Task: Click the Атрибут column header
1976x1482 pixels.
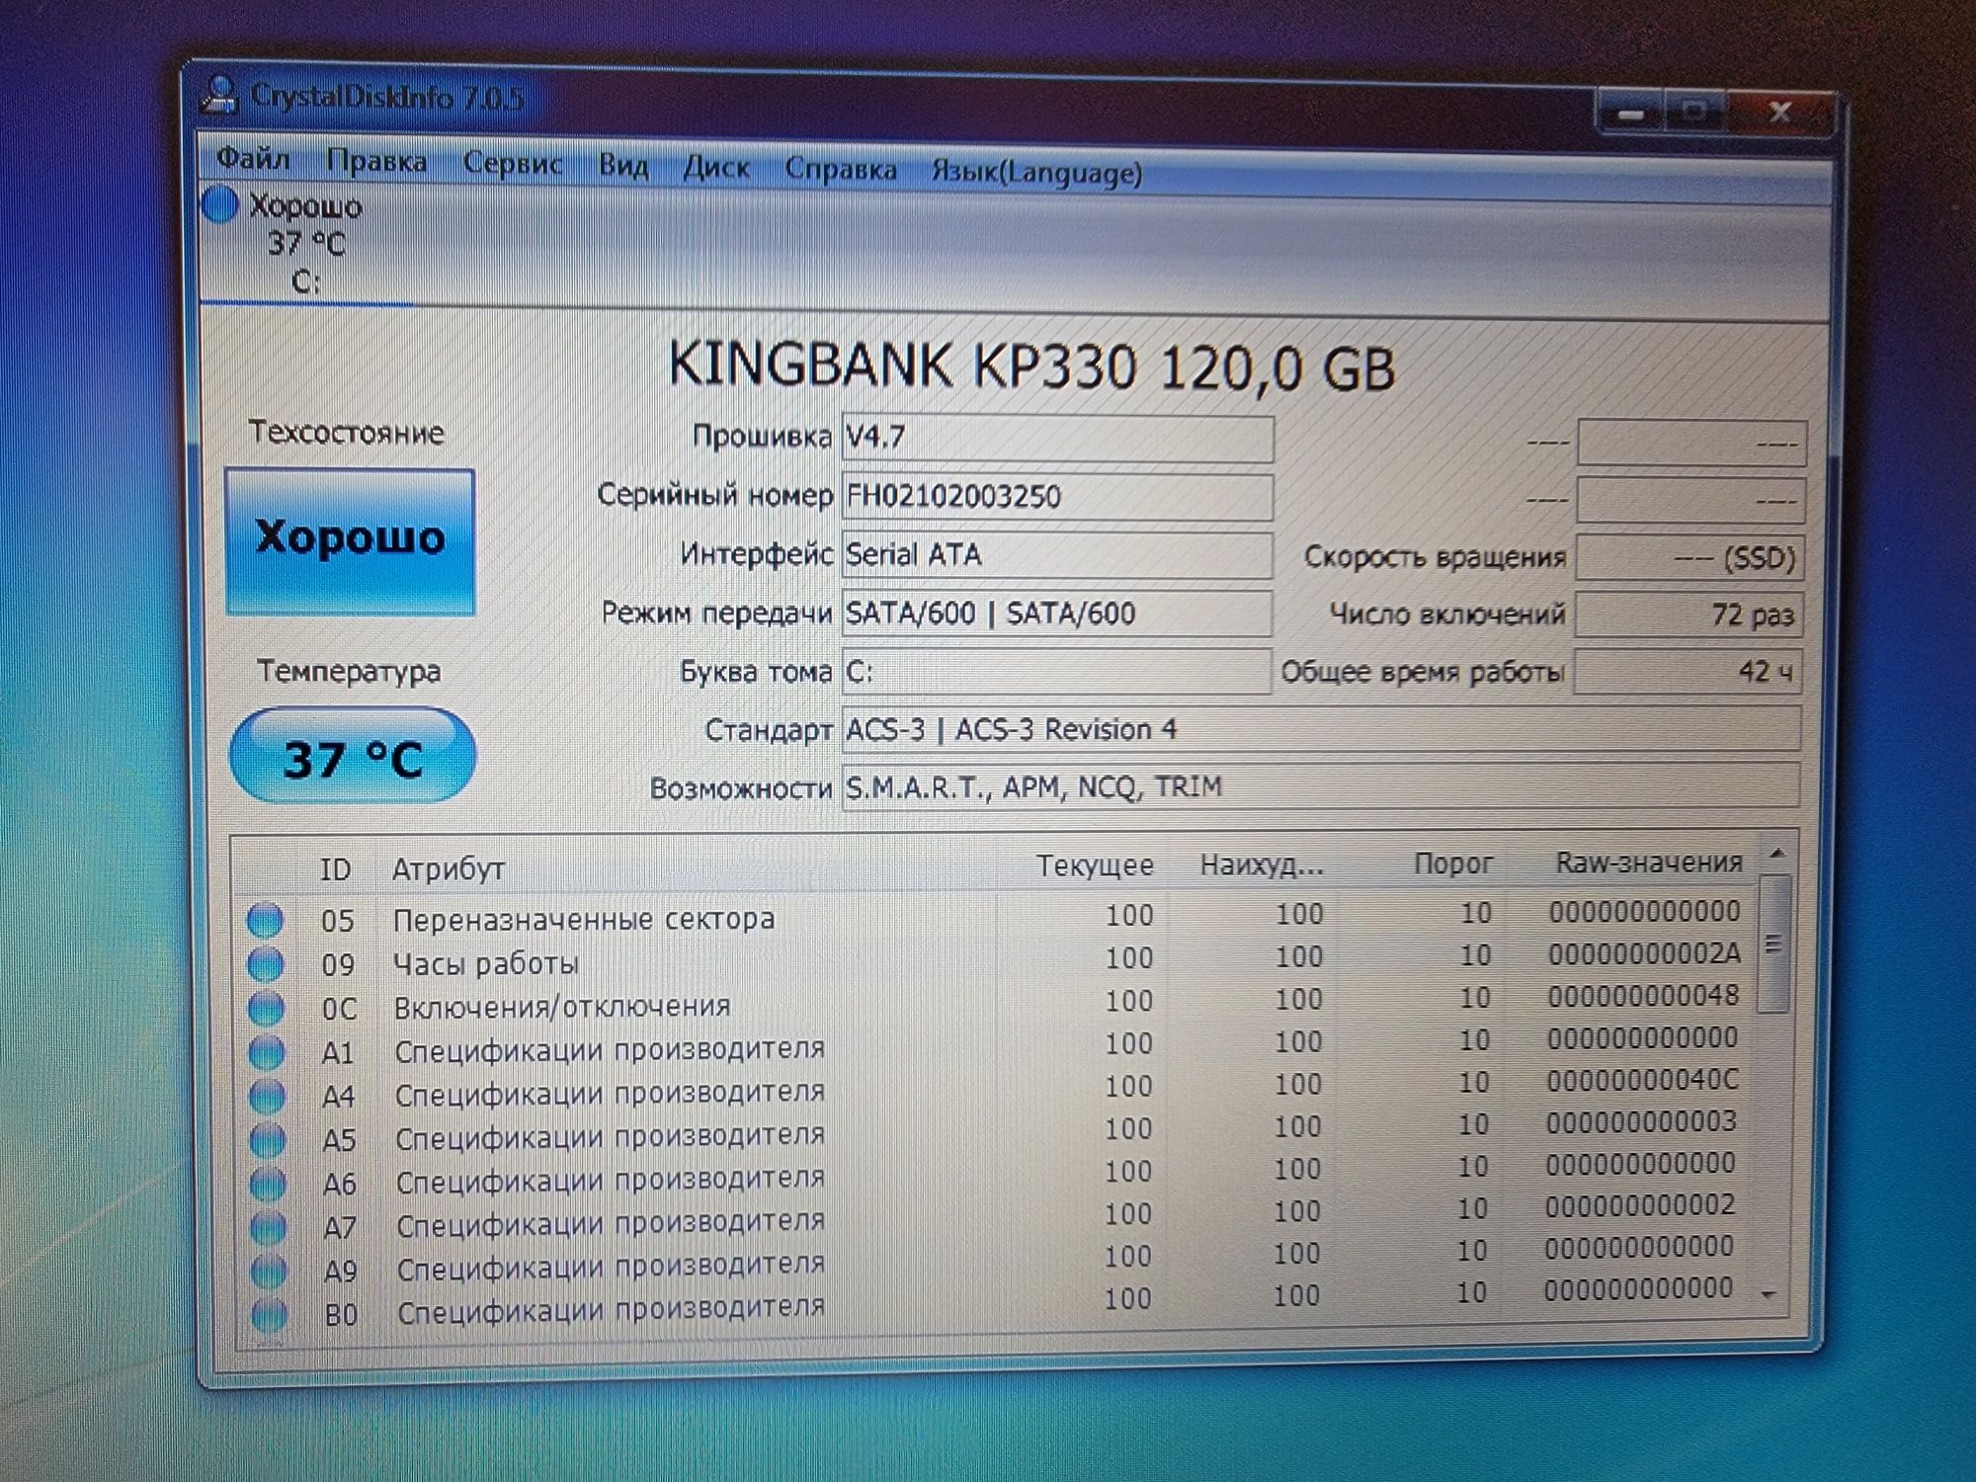Action: pos(449,869)
